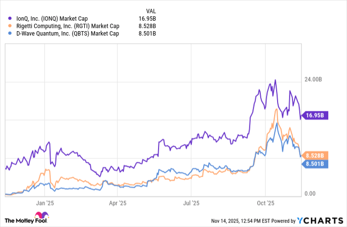Click the 8.501B value in the legend table
Viewport: 347px width, 227px height.
tap(147, 34)
